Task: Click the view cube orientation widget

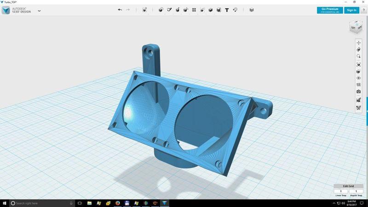Action: pyautogui.click(x=356, y=27)
